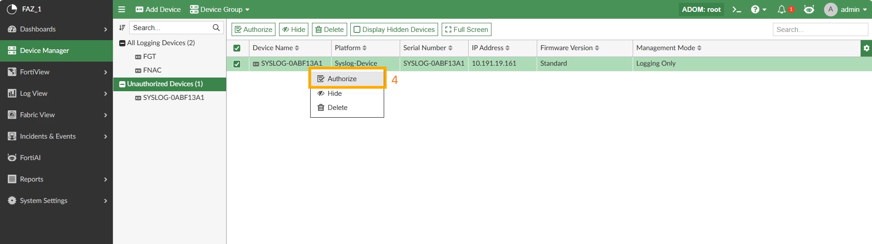Click the Incidents & Events sidebar icon
This screenshot has height=244, width=872.
coord(12,136)
